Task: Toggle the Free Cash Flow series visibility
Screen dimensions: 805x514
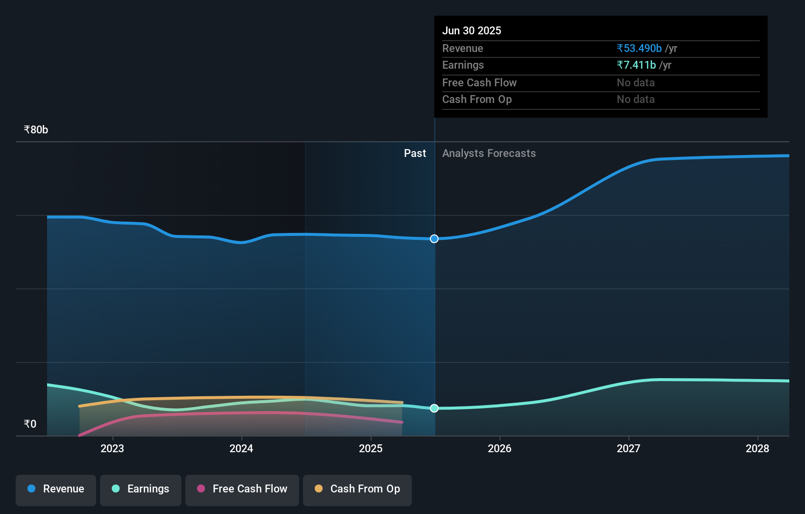Action: (x=242, y=490)
